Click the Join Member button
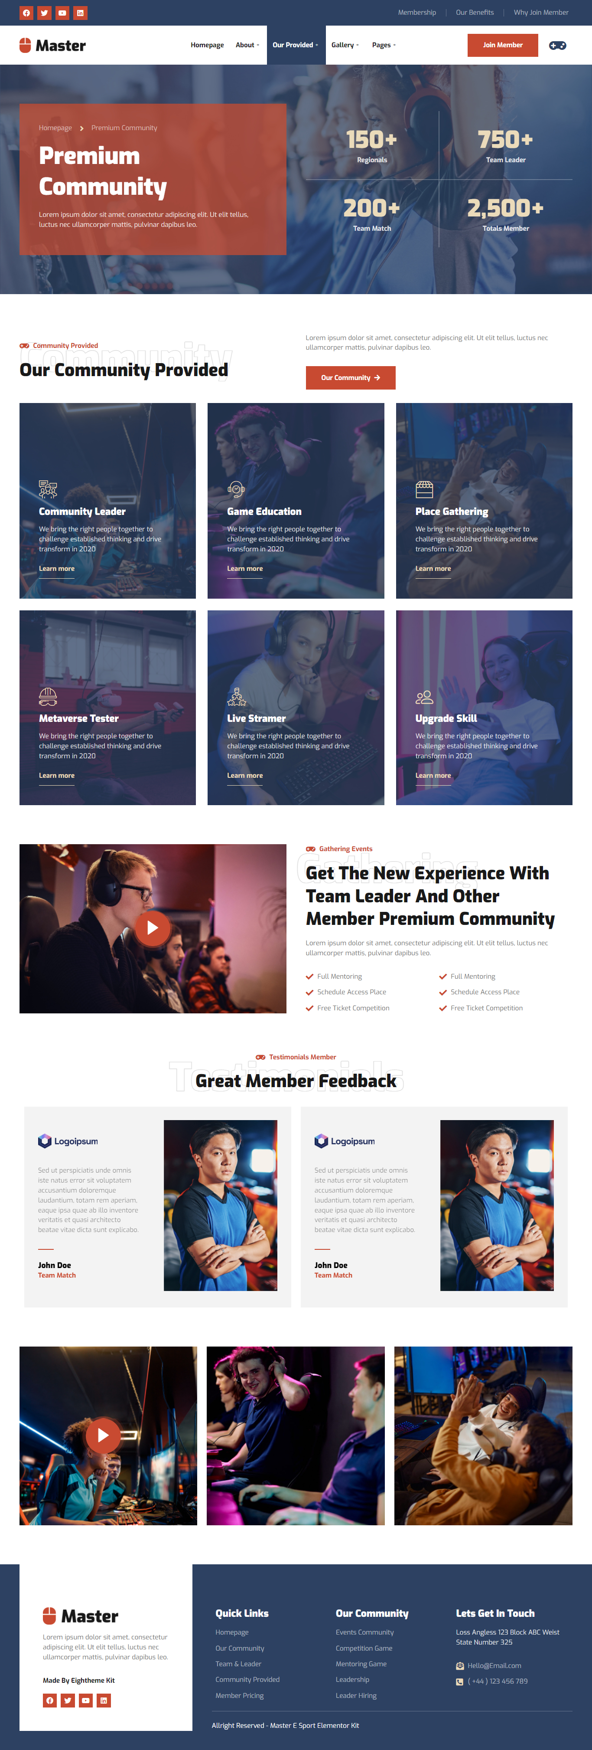The image size is (592, 1750). click(502, 46)
